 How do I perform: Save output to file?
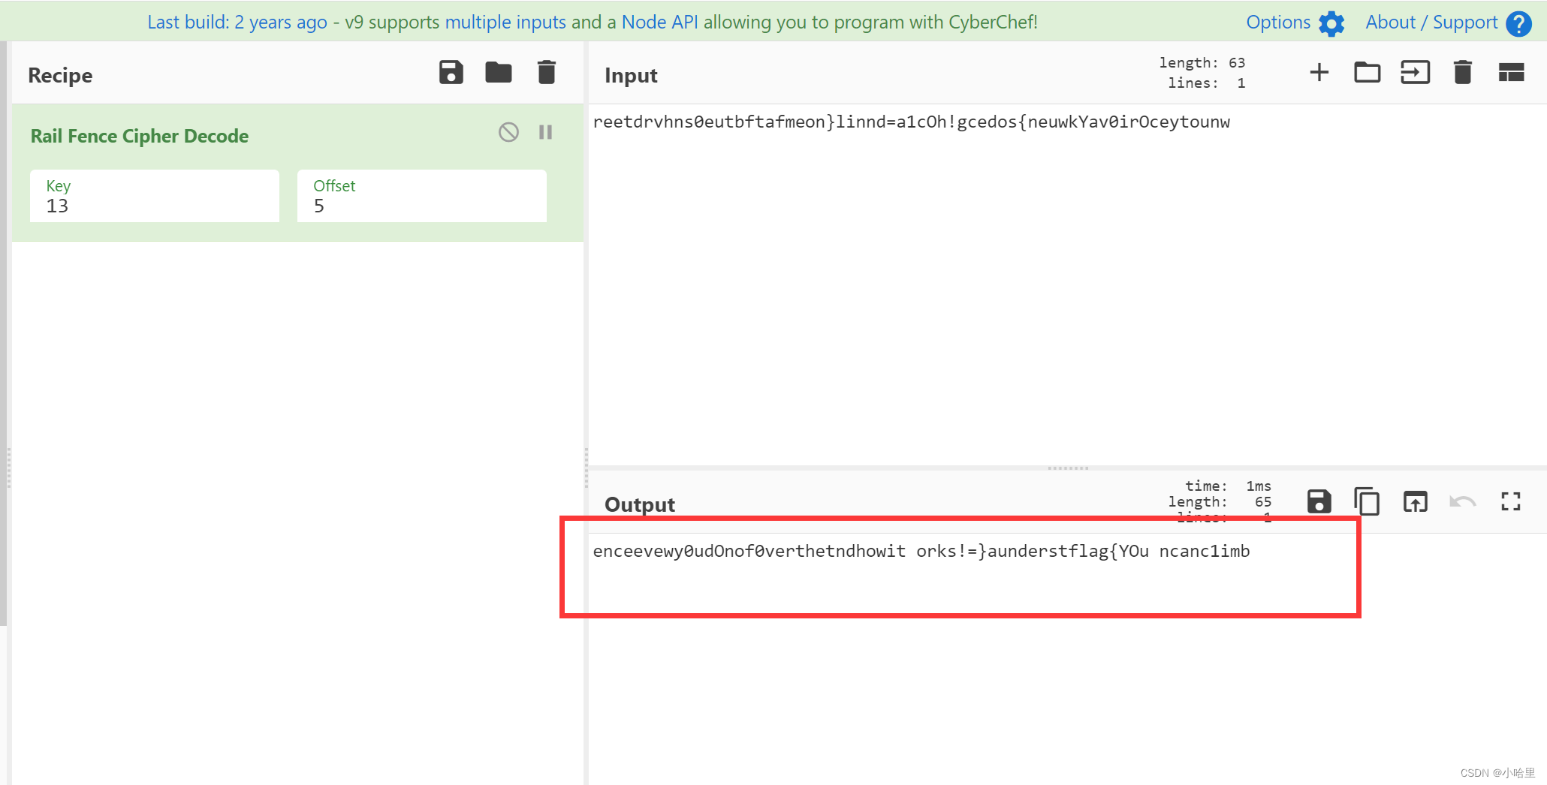(1319, 501)
